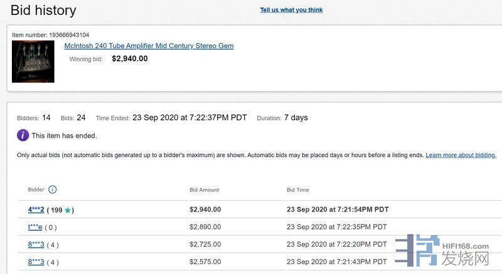This screenshot has width=502, height=274.
Task: Open the 'Tell us what you think' link
Action: [x=291, y=10]
